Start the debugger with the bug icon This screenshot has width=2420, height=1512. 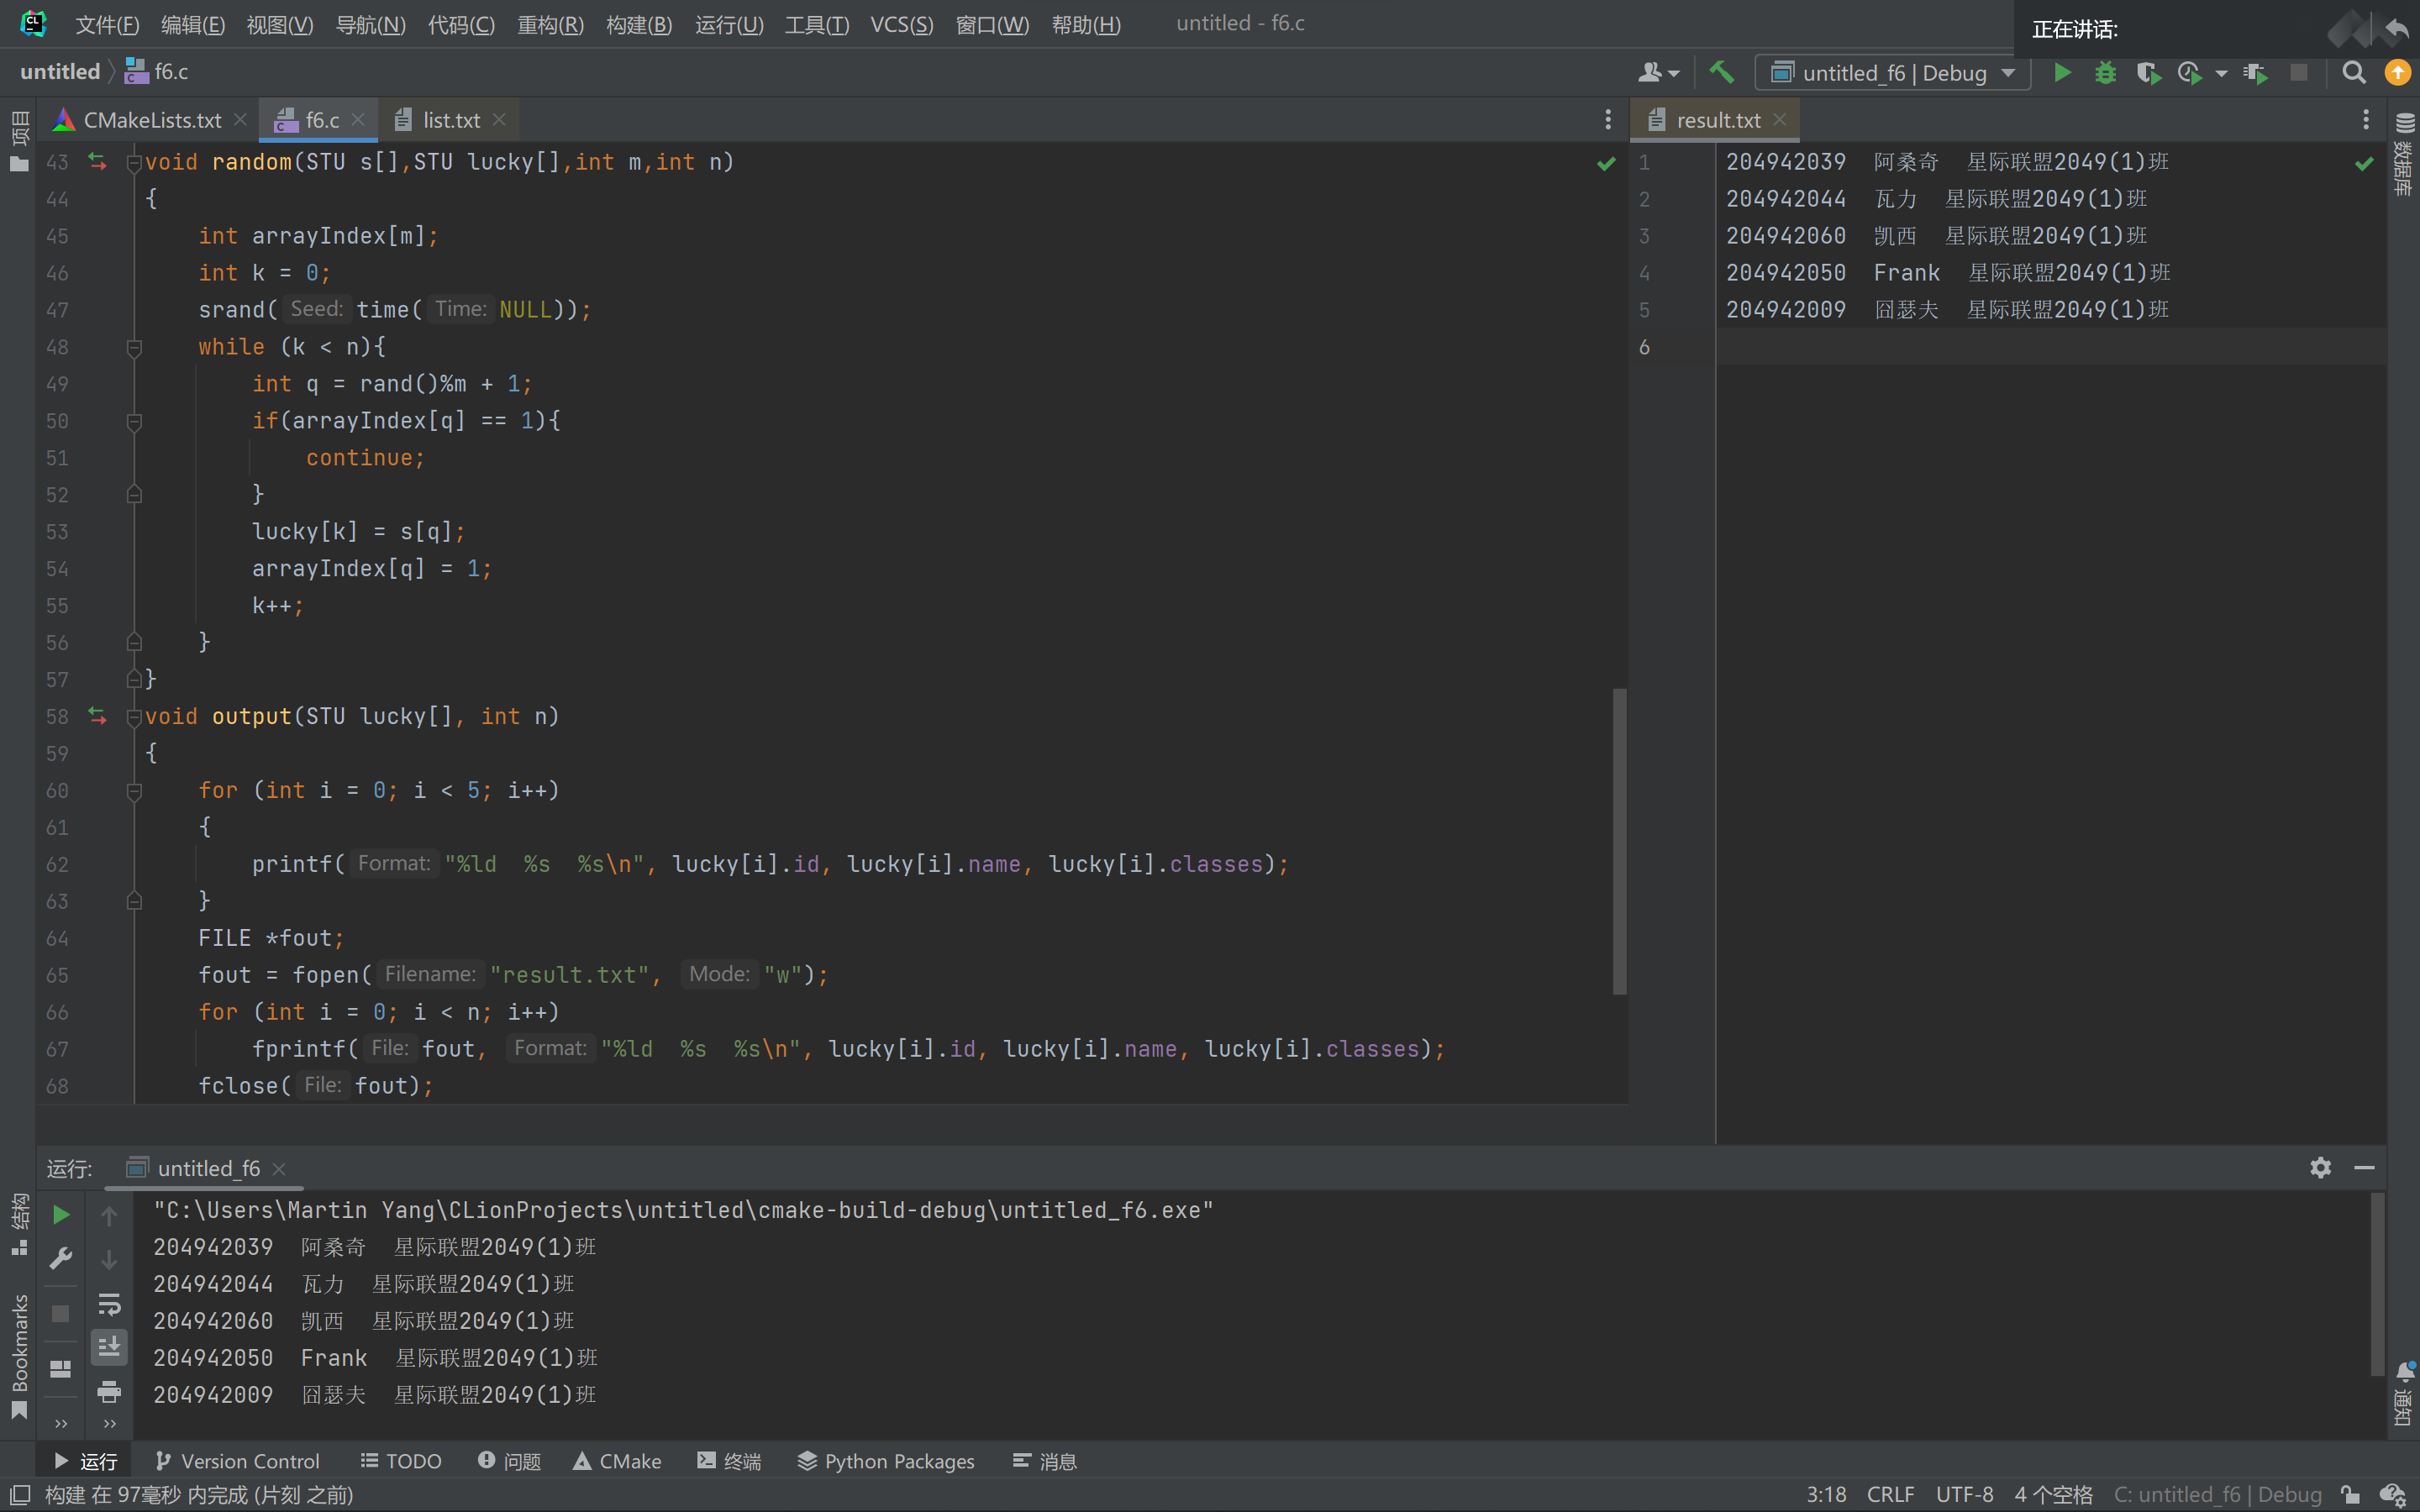pyautogui.click(x=2104, y=73)
